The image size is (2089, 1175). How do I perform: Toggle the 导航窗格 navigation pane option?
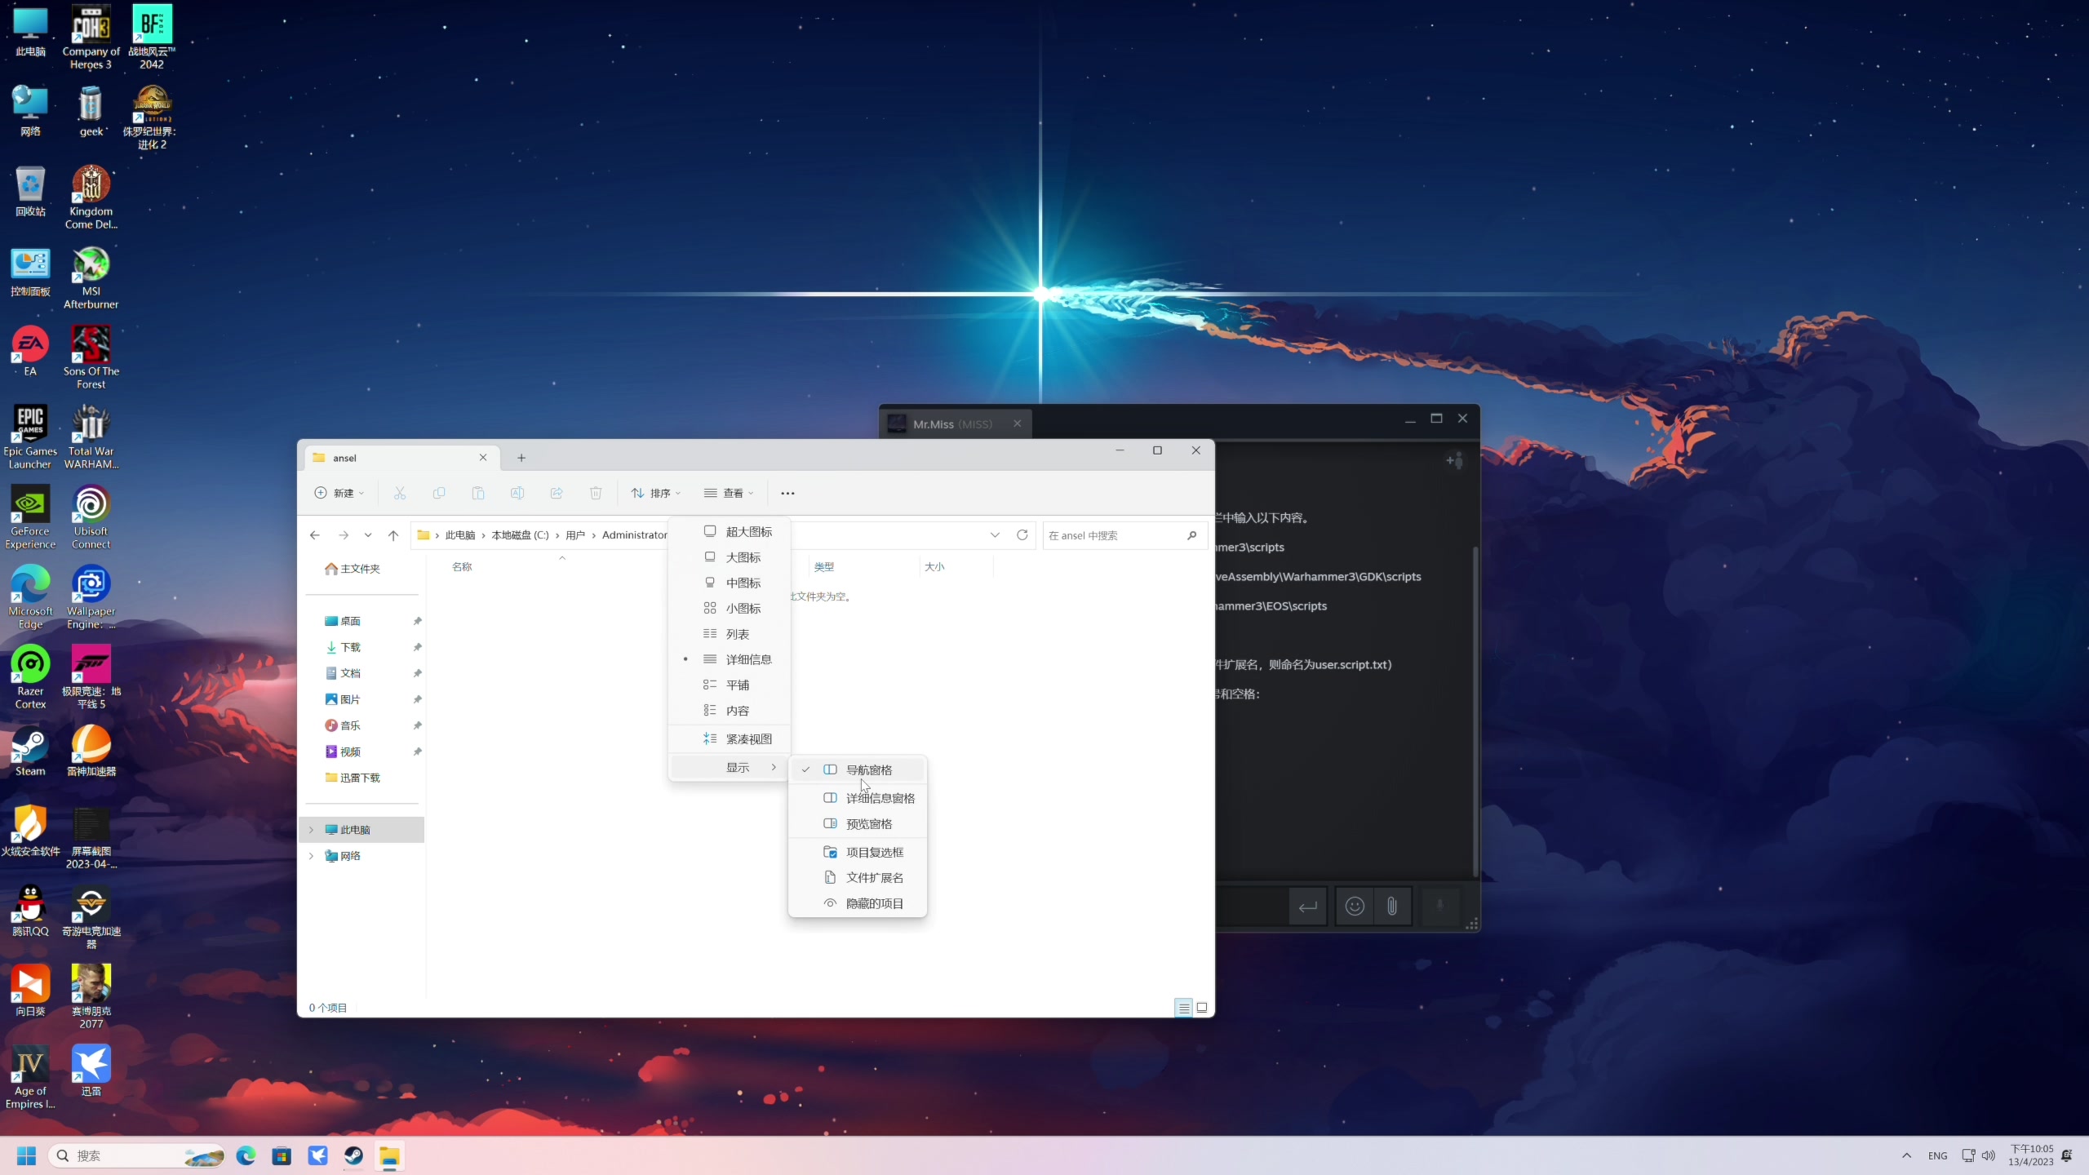tap(868, 769)
